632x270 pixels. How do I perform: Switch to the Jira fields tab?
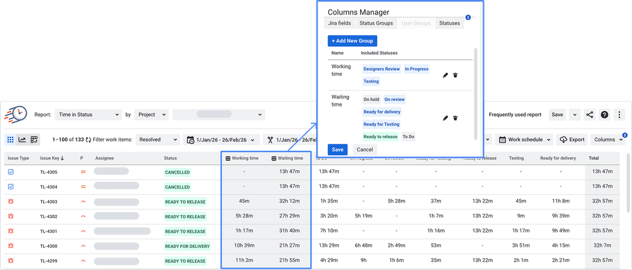[339, 23]
